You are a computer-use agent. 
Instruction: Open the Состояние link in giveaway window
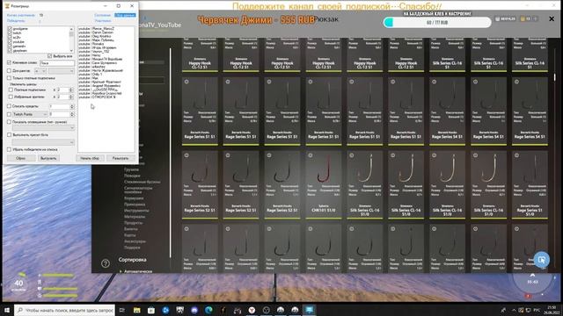click(x=102, y=16)
